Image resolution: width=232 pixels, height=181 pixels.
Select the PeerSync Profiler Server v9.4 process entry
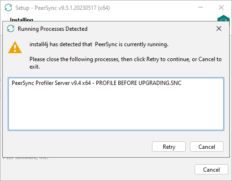pos(96,83)
